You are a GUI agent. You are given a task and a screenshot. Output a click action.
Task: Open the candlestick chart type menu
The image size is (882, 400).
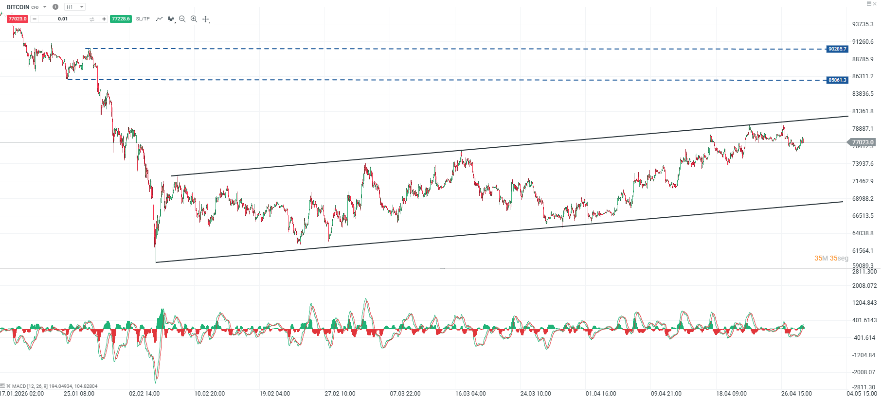pyautogui.click(x=171, y=19)
